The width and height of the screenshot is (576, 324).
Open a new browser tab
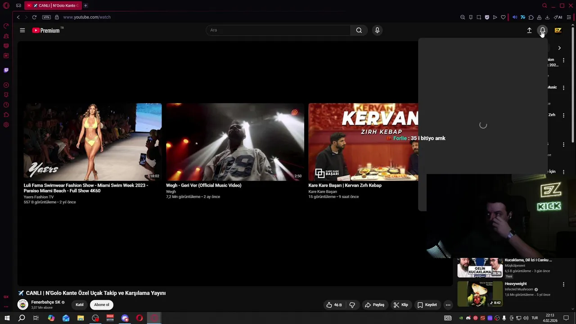[85, 5]
